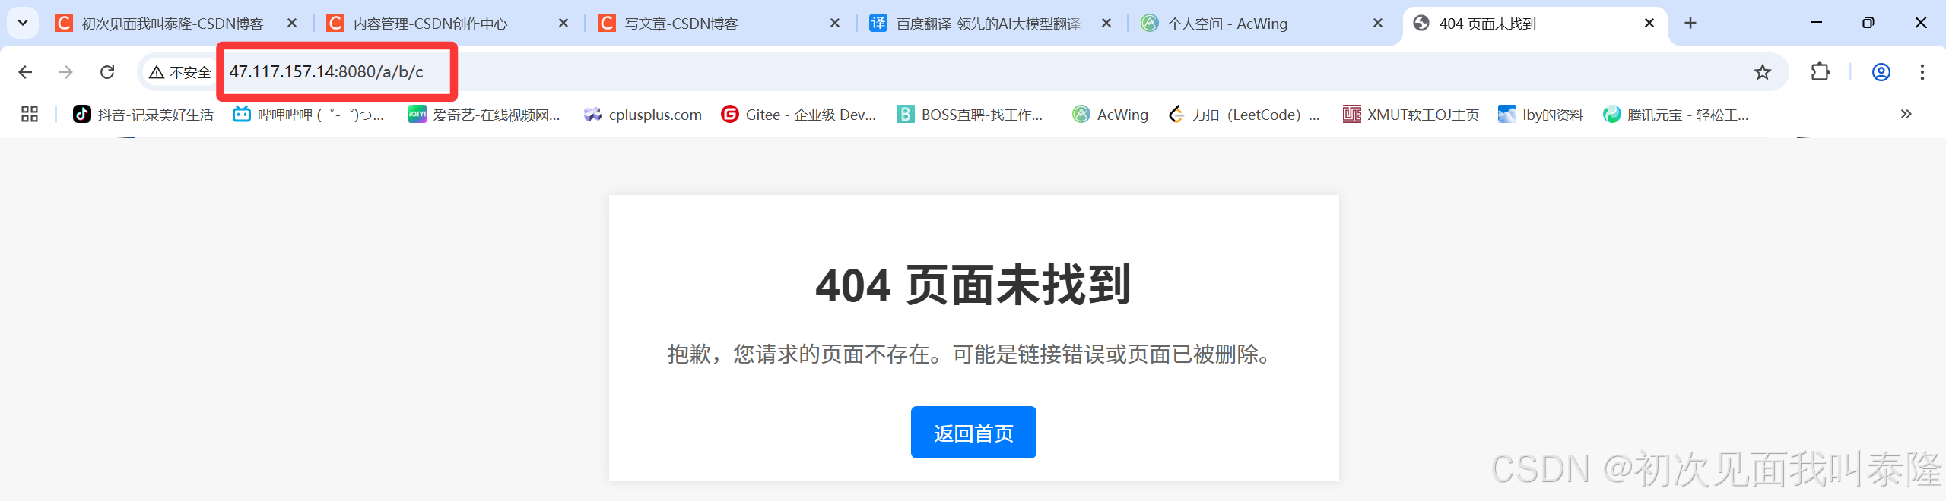Click the 返回首页 button

coord(973,433)
